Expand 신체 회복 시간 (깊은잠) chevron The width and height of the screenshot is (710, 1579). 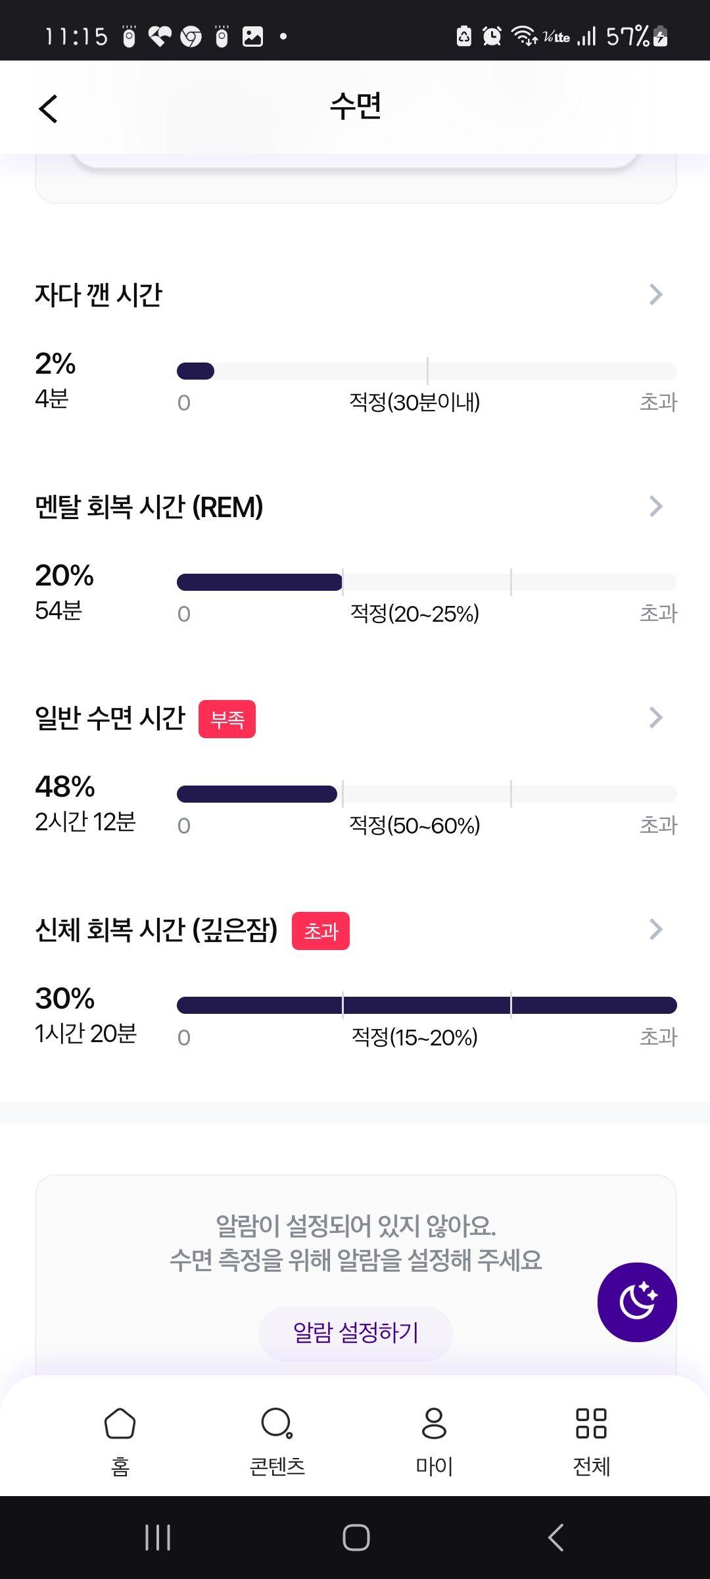coord(655,930)
